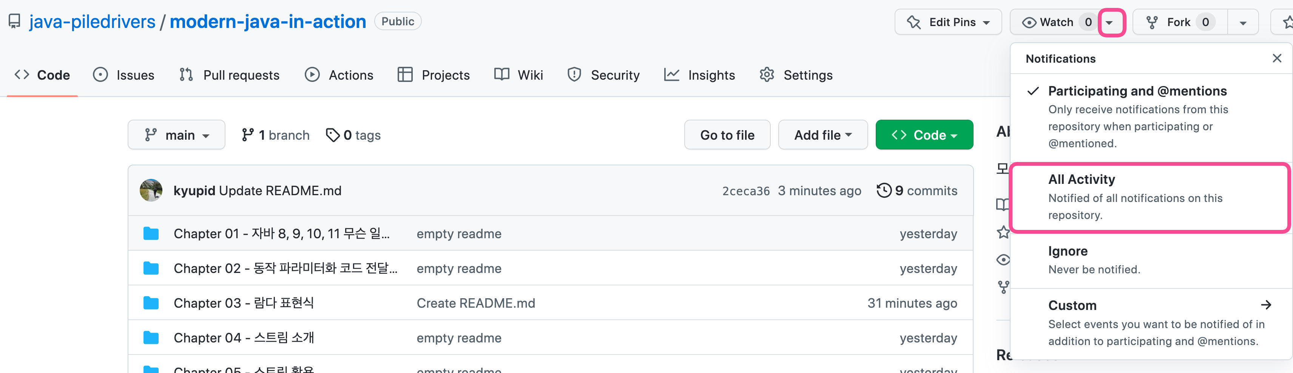Expand the Fork dropdown arrow
1293x373 pixels.
click(x=1243, y=22)
